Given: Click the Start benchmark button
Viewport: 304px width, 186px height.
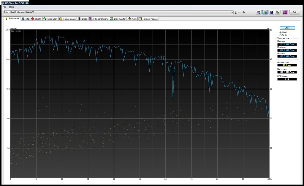Looking at the screenshot, I should tap(287, 28).
